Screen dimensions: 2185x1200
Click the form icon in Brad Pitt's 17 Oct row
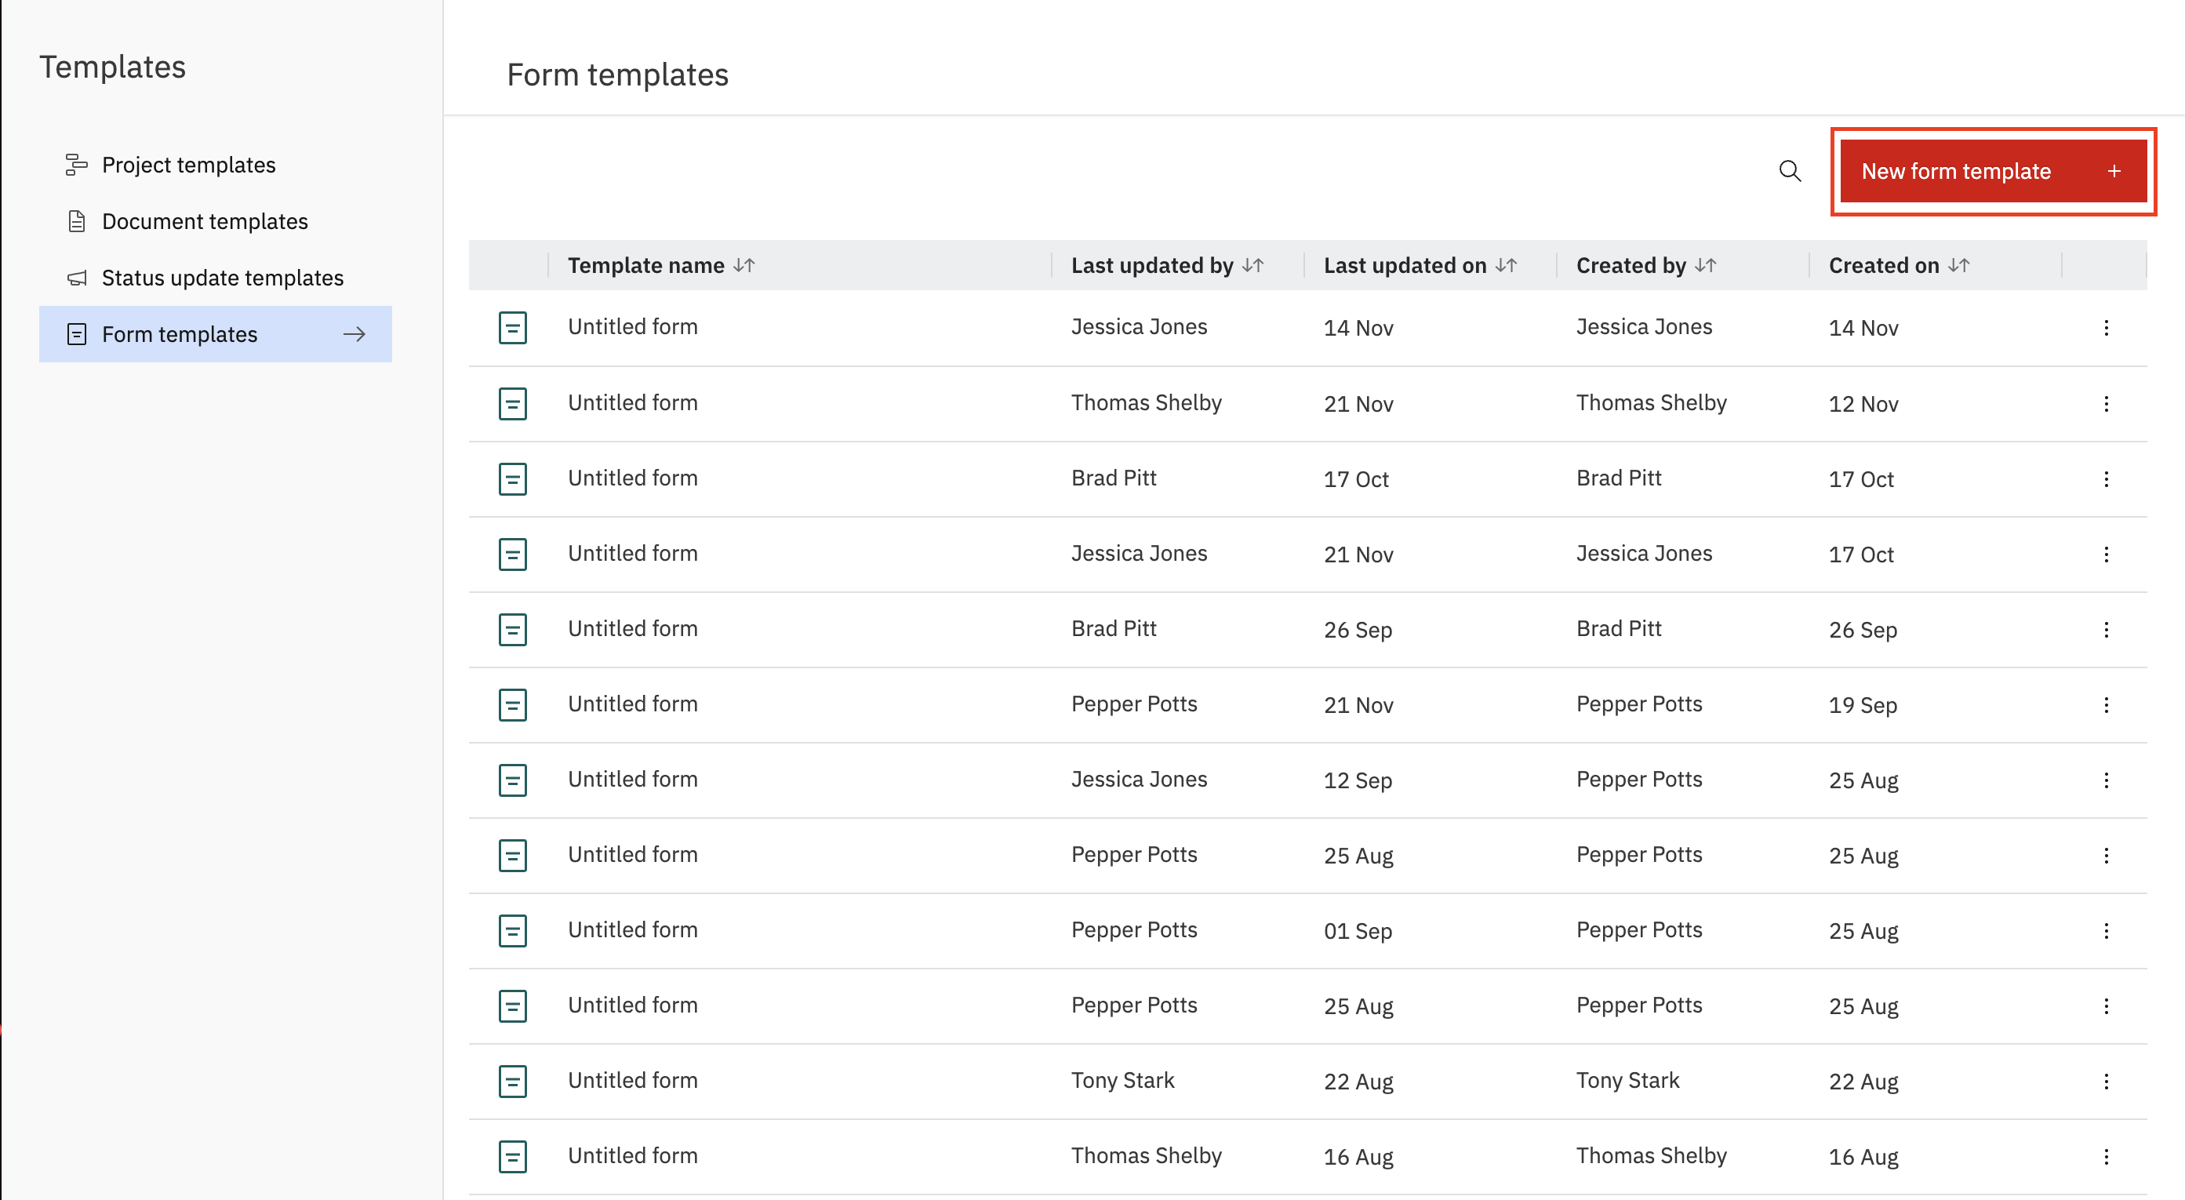tap(512, 478)
